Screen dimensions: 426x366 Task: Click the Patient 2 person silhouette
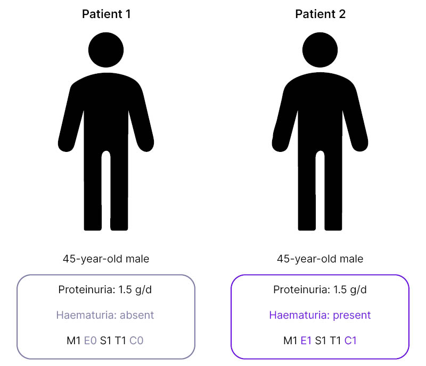pos(320,133)
